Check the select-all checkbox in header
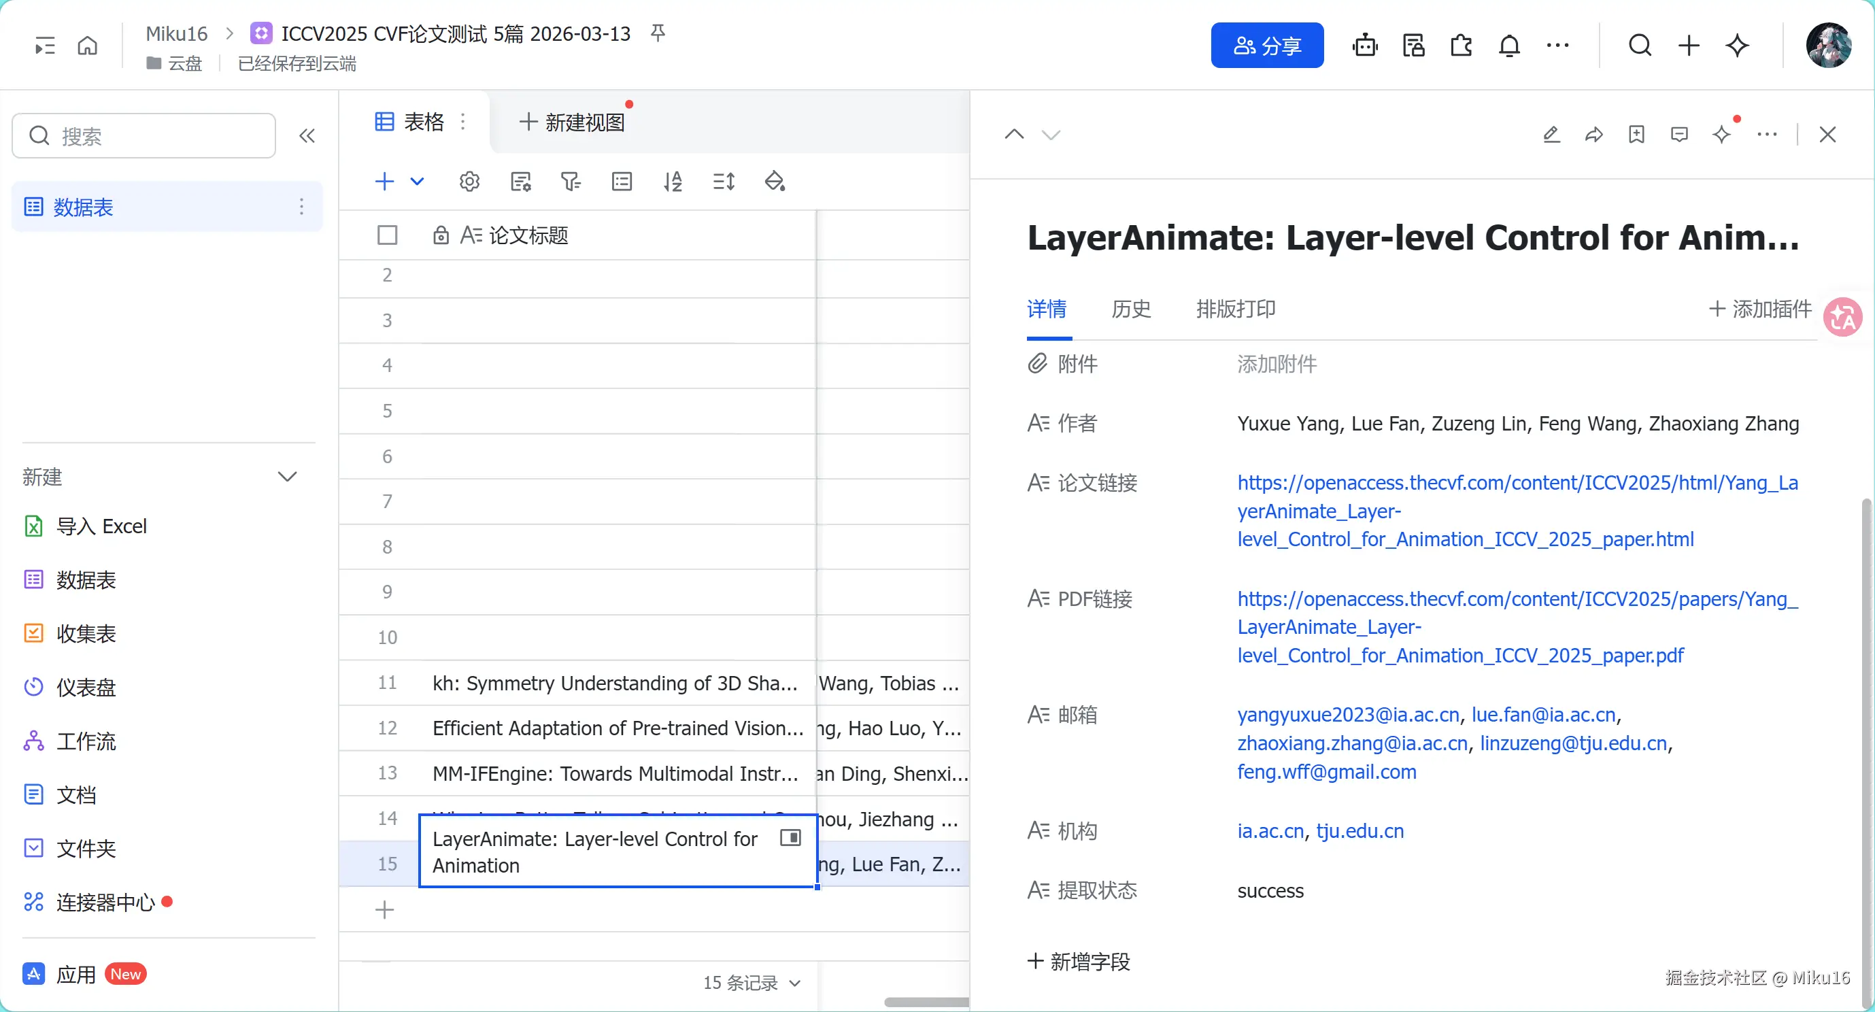 387,235
